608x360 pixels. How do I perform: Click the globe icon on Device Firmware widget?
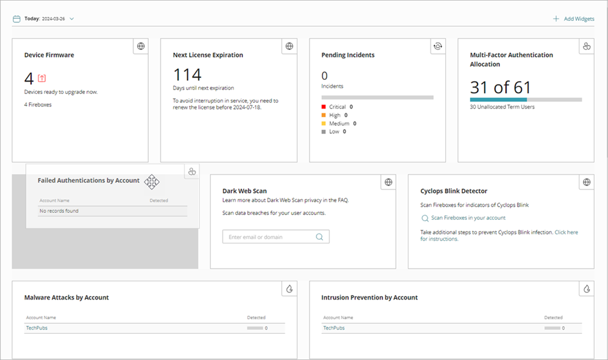(140, 46)
